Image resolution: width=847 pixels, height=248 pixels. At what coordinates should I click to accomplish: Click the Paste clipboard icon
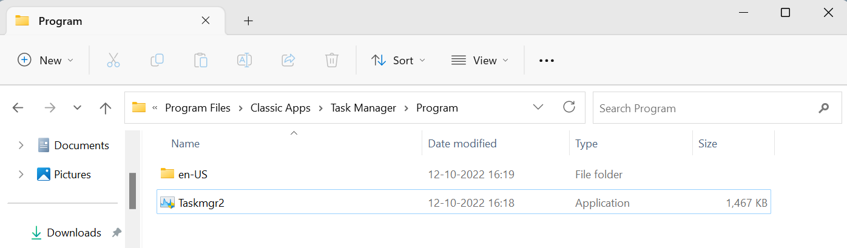pyautogui.click(x=201, y=60)
